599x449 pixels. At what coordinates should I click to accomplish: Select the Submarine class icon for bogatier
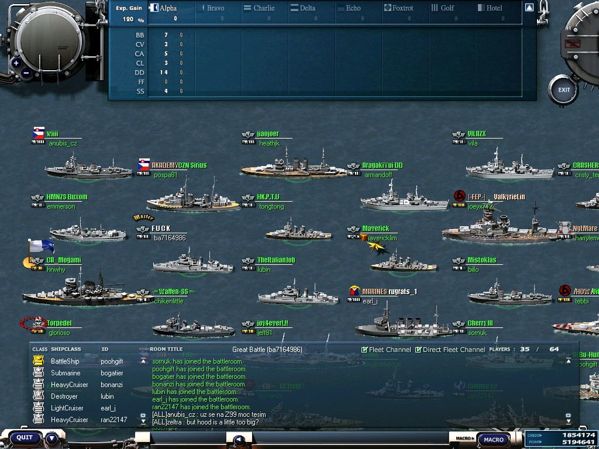tap(38, 372)
